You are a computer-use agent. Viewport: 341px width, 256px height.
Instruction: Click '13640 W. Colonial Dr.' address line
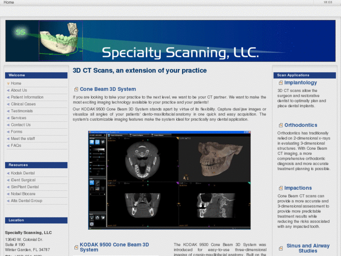coord(24,240)
